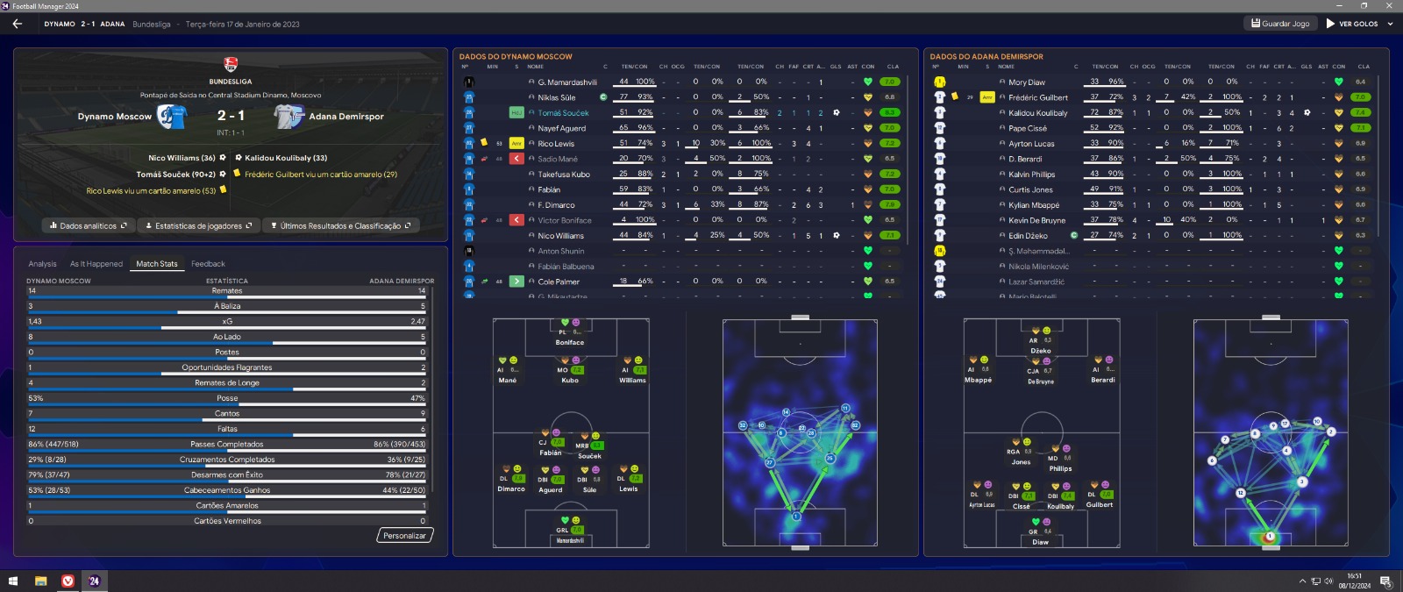This screenshot has width=1403, height=592.
Task: Click the 7.4 rating badge in Kalidou Koulibaly's row
Action: coord(1361,112)
